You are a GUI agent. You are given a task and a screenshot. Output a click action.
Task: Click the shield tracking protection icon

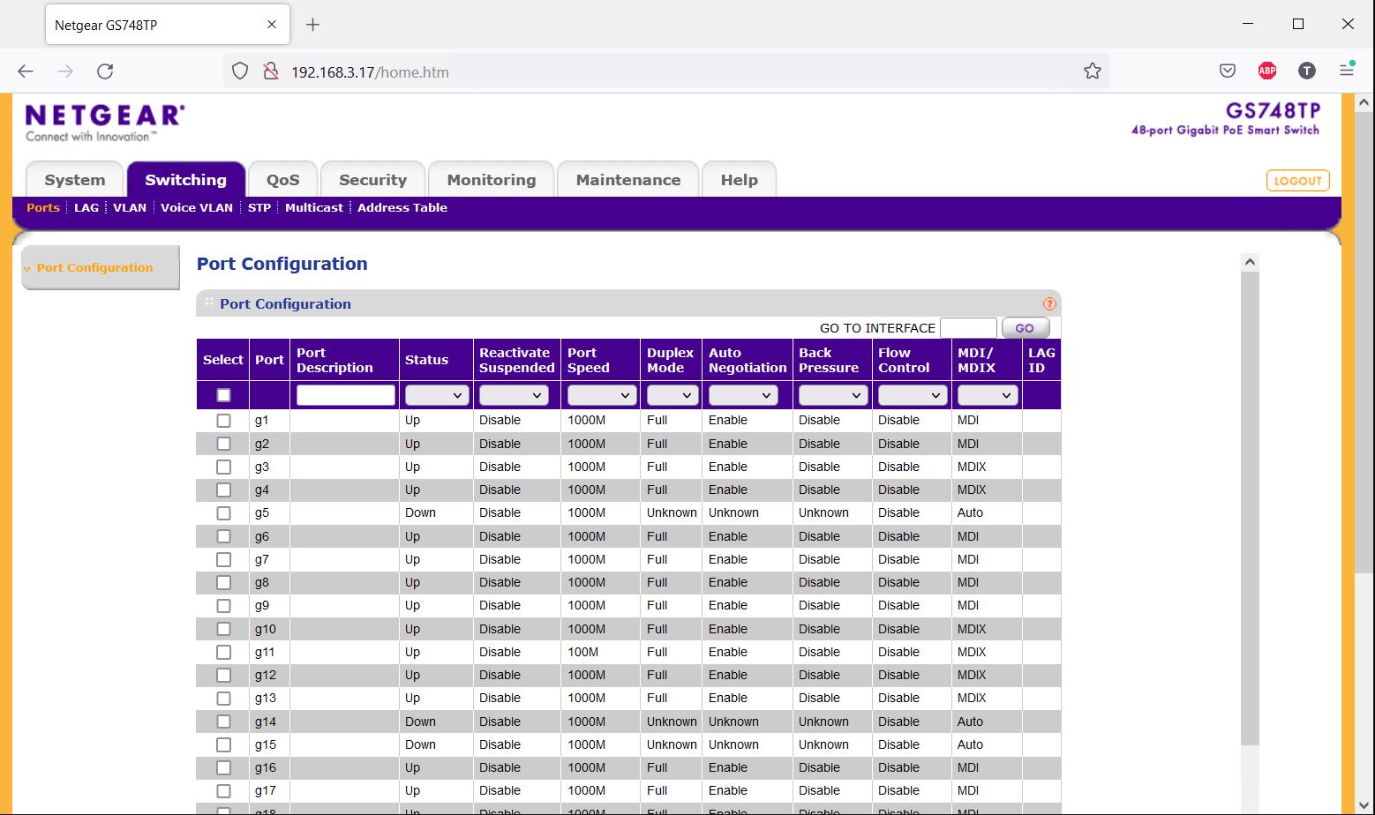pyautogui.click(x=240, y=71)
